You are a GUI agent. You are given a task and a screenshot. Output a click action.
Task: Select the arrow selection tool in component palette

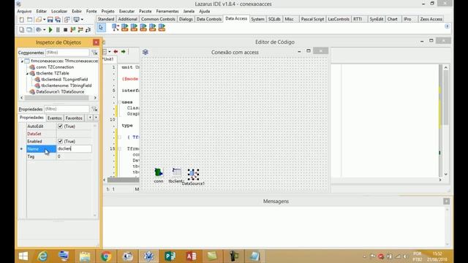101,28
